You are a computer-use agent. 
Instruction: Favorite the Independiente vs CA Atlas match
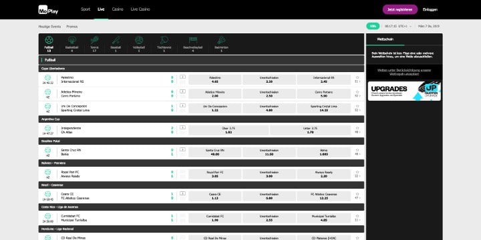click(x=357, y=128)
